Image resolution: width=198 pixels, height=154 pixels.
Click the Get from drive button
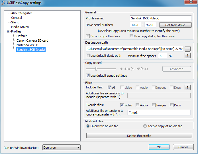[x=175, y=25]
